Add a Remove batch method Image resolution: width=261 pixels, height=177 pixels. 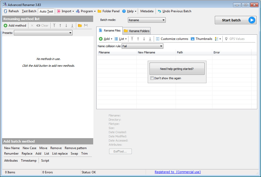click(56, 148)
